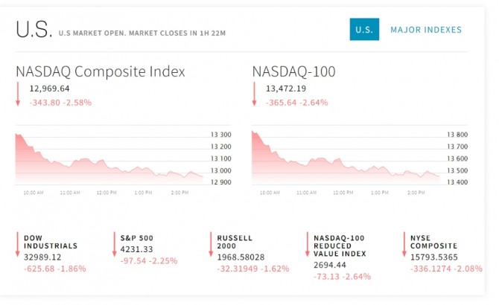
Task: Click the NASDAQ-100 red down arrow
Action: pos(254,94)
